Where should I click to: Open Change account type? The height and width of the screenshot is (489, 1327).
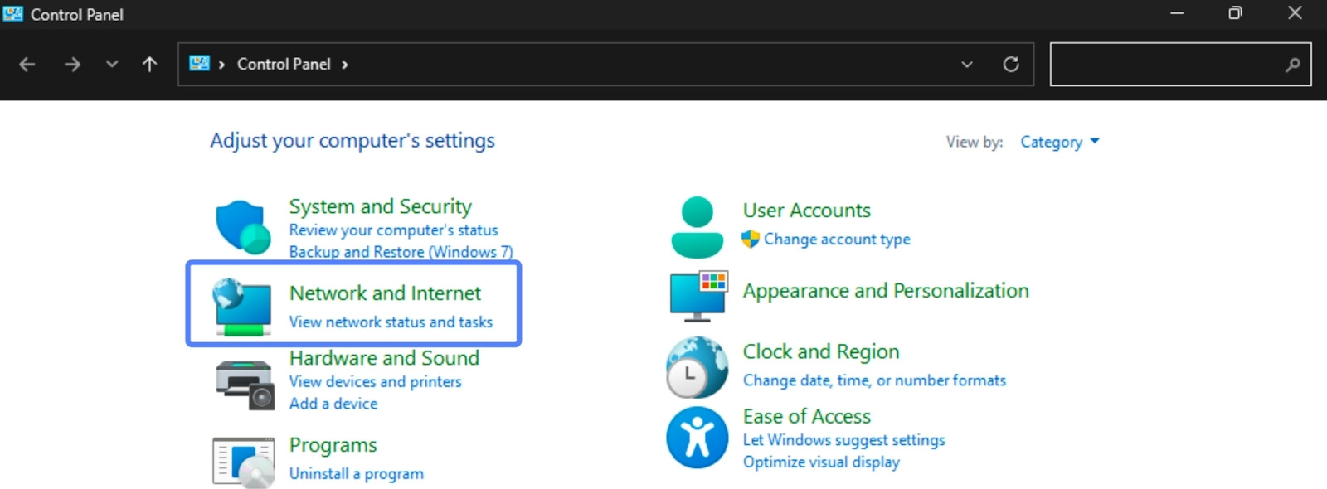click(x=836, y=239)
